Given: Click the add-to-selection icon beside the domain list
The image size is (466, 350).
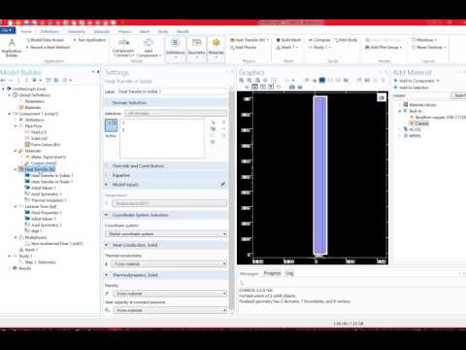Looking at the screenshot, I should [223, 122].
